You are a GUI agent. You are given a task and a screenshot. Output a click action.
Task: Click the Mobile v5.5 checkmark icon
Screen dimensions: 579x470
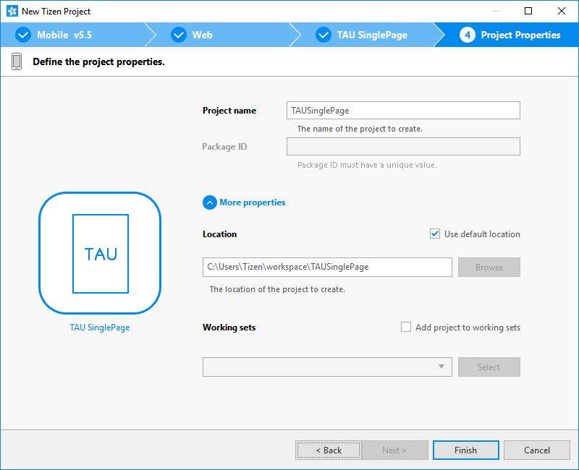(x=23, y=35)
